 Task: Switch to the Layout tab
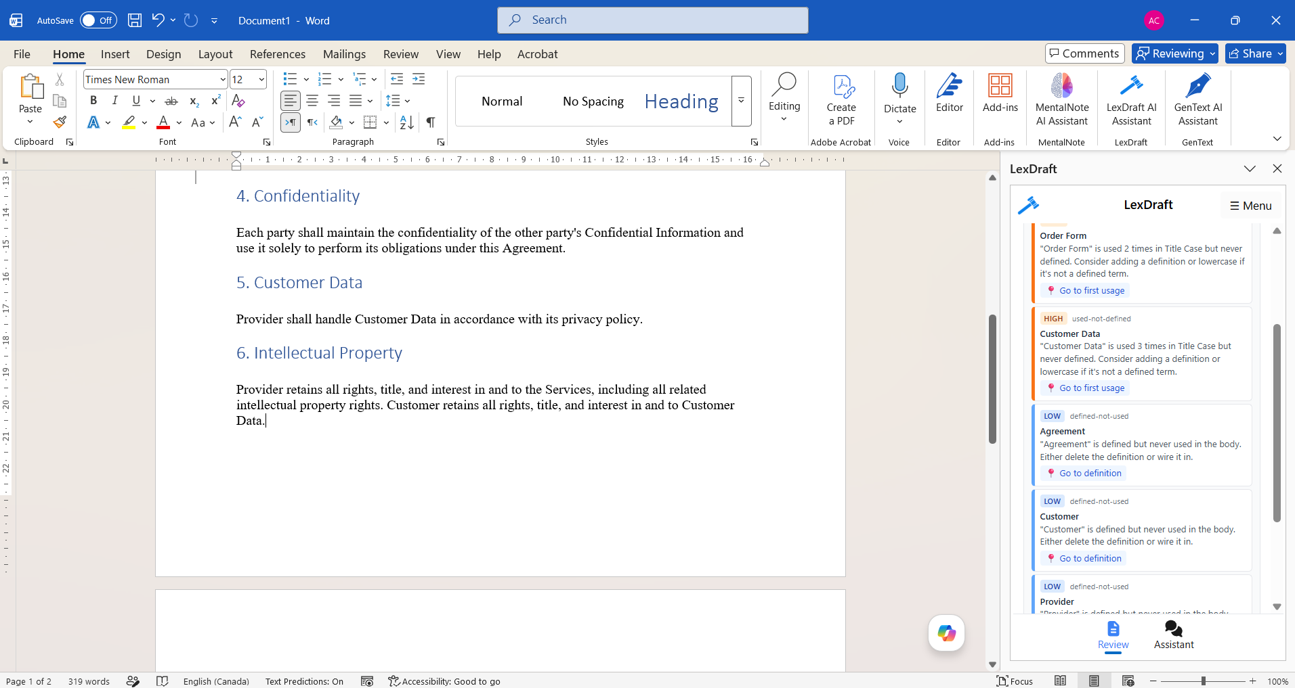(x=215, y=54)
